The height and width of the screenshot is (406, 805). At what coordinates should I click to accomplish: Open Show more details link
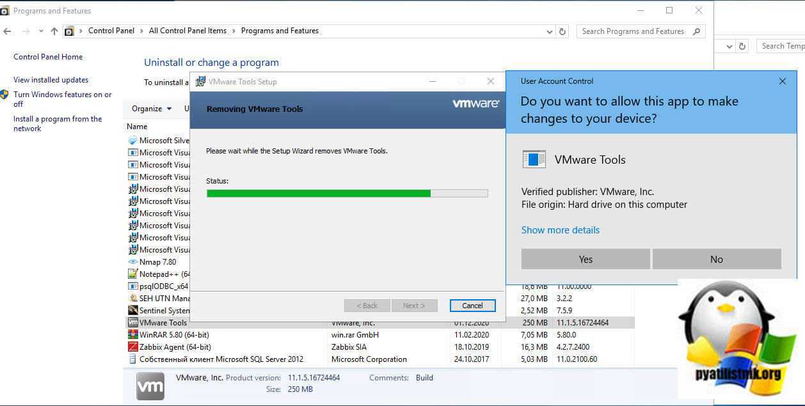tap(561, 230)
